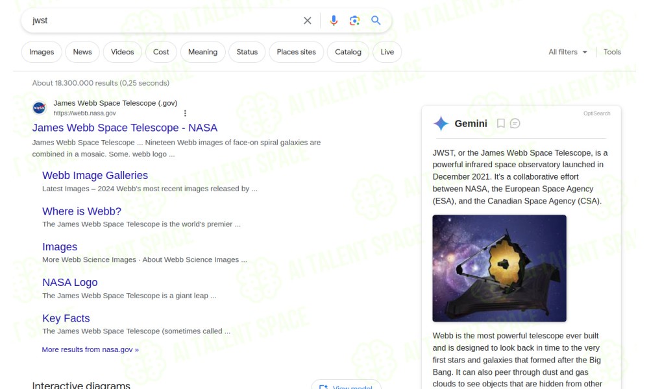The height and width of the screenshot is (389, 649).
Task: Select the Catalog filter chip
Action: coord(348,52)
